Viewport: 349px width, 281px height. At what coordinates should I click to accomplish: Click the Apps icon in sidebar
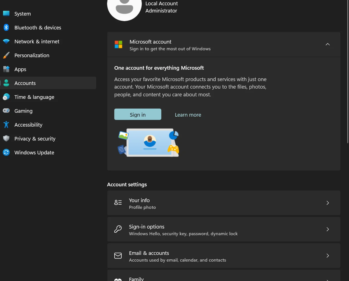pos(6,69)
